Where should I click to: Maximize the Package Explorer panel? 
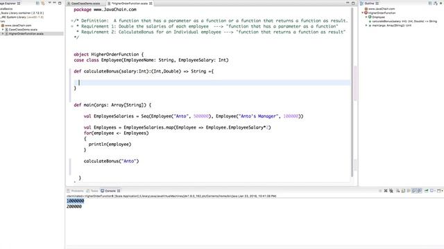coord(60,3)
